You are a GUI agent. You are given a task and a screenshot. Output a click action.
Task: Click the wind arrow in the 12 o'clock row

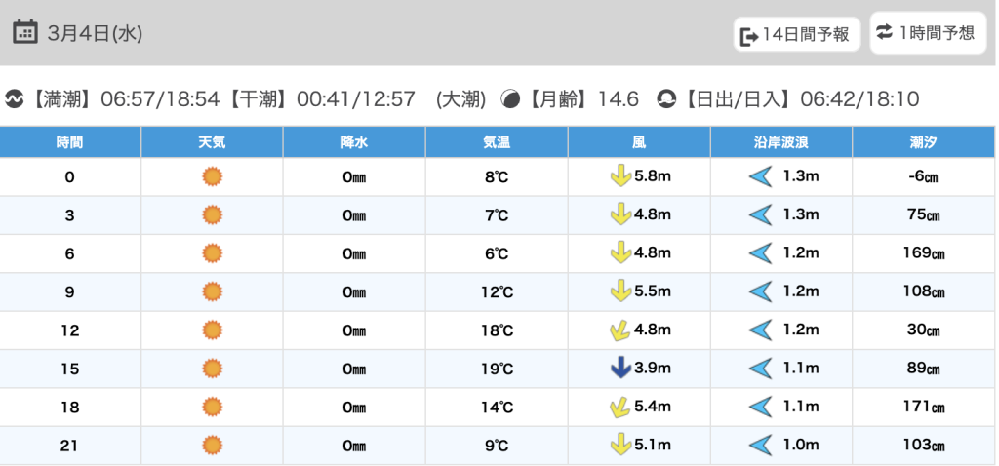pos(619,330)
